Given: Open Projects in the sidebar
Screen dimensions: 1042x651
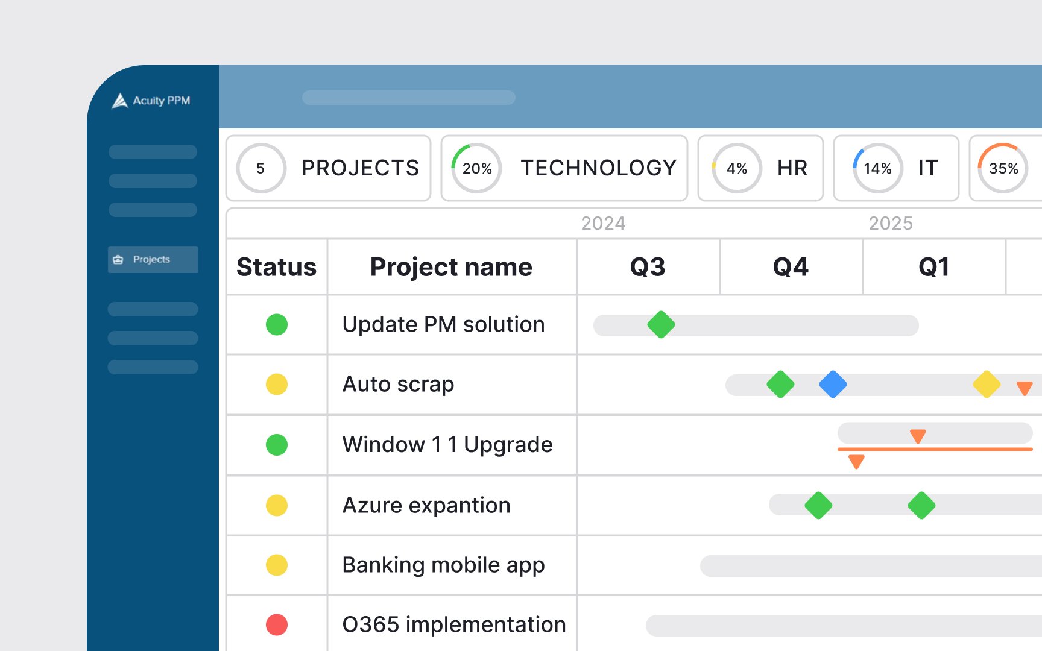Looking at the screenshot, I should [152, 259].
